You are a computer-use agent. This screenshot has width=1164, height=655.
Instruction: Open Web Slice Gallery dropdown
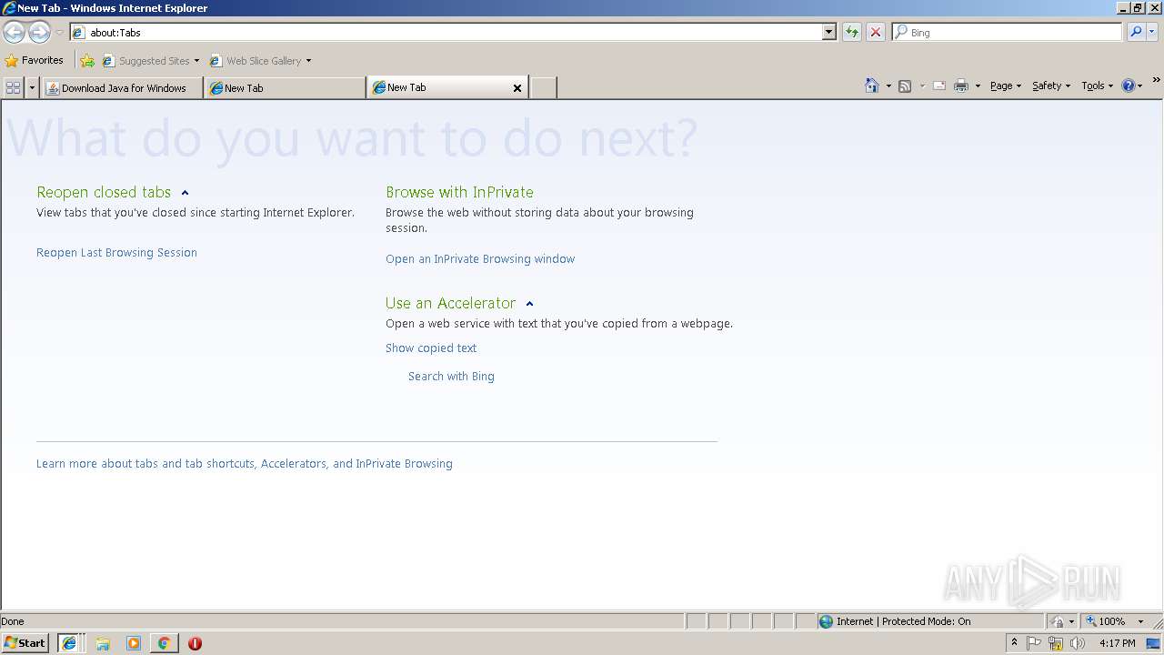(260, 61)
